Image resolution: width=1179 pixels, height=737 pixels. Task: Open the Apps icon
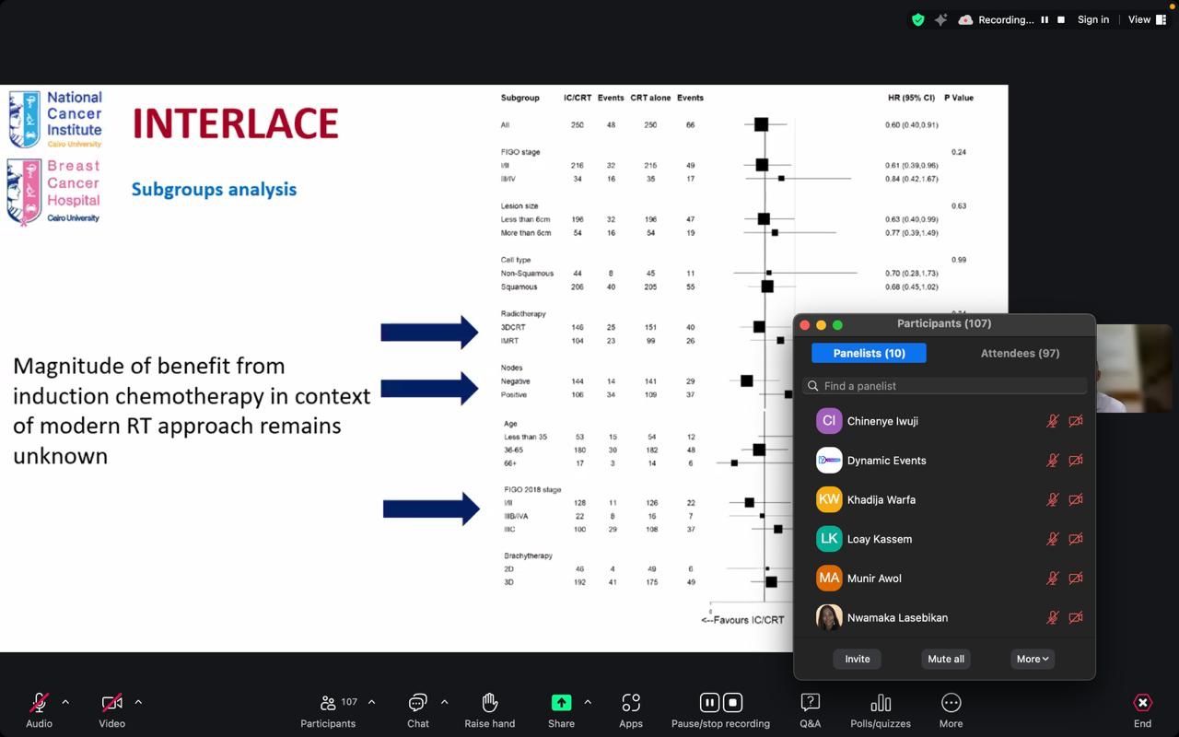pos(631,703)
